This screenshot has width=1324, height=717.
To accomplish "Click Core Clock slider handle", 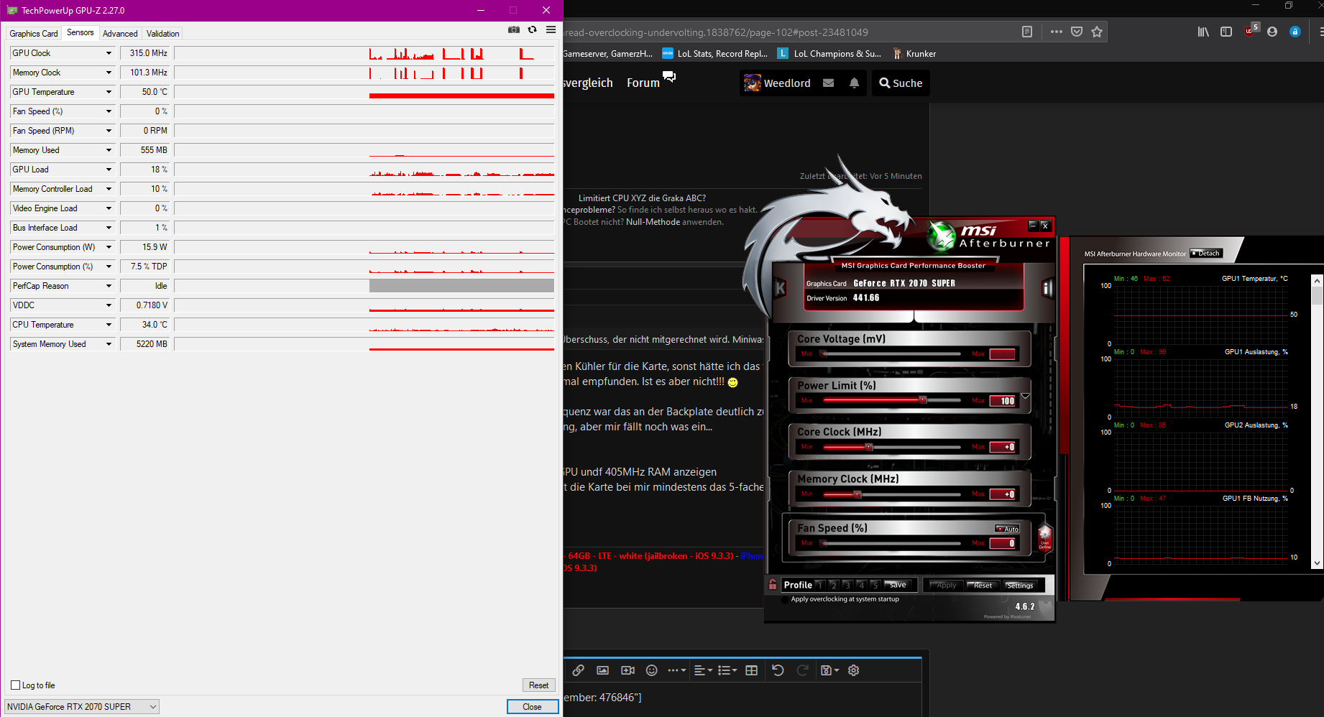I will (x=869, y=447).
